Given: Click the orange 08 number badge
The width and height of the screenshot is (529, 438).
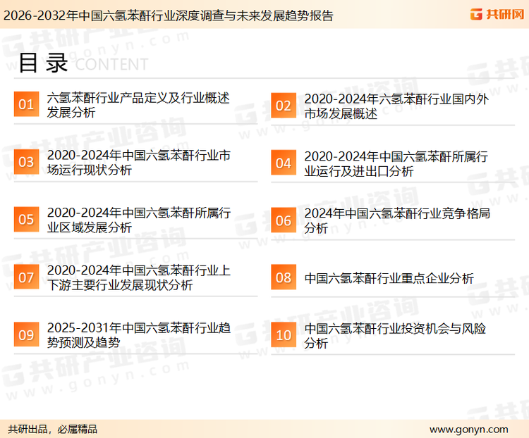Looking at the screenshot, I should point(284,277).
